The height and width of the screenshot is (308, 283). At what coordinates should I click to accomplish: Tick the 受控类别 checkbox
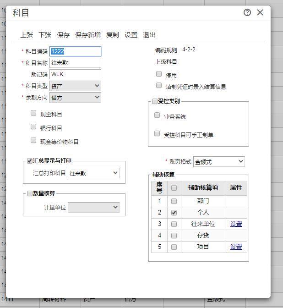point(155,101)
